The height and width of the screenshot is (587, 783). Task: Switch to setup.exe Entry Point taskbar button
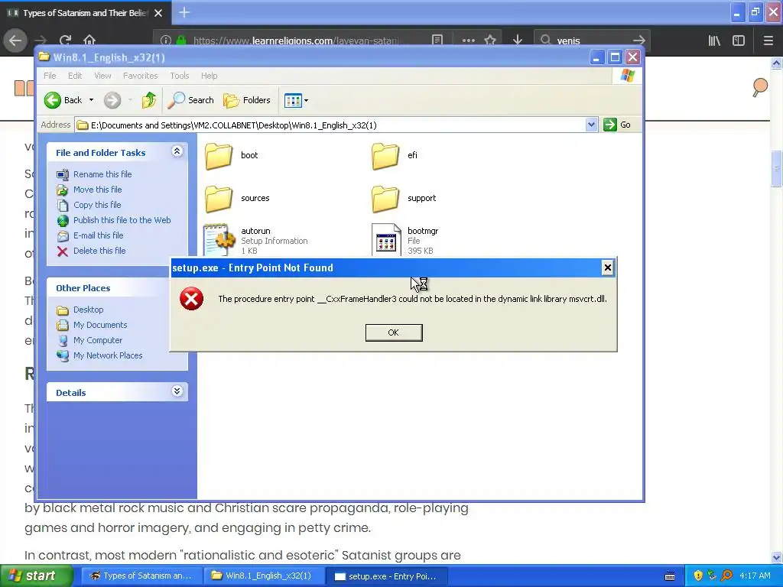pos(386,576)
